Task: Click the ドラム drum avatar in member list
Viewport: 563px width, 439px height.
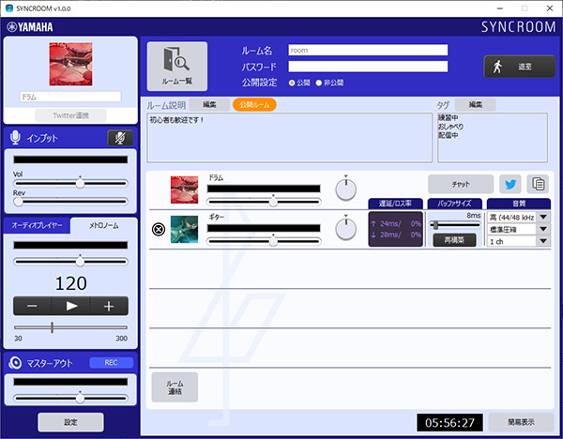Action: pyautogui.click(x=183, y=189)
